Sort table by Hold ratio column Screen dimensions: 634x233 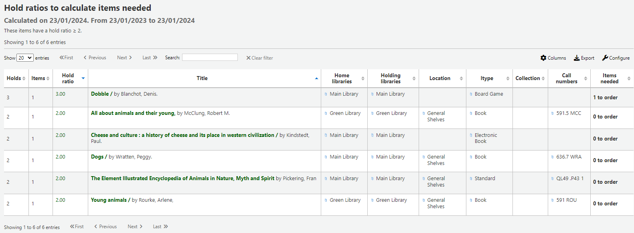70,78
